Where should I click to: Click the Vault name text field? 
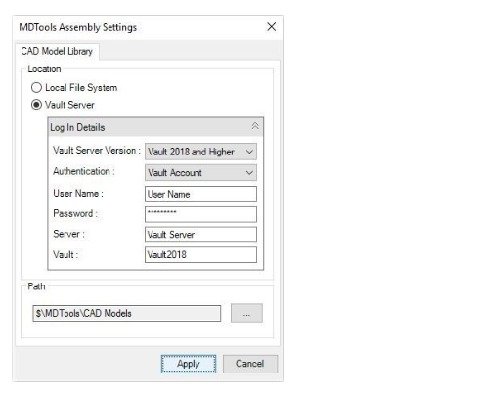coord(200,254)
